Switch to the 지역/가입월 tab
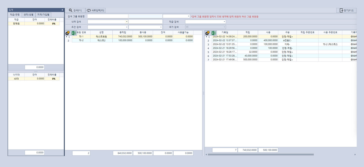The image size is (364, 167). (x=42, y=14)
